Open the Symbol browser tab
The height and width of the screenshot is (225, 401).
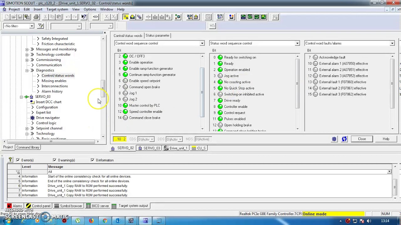[x=68, y=206]
